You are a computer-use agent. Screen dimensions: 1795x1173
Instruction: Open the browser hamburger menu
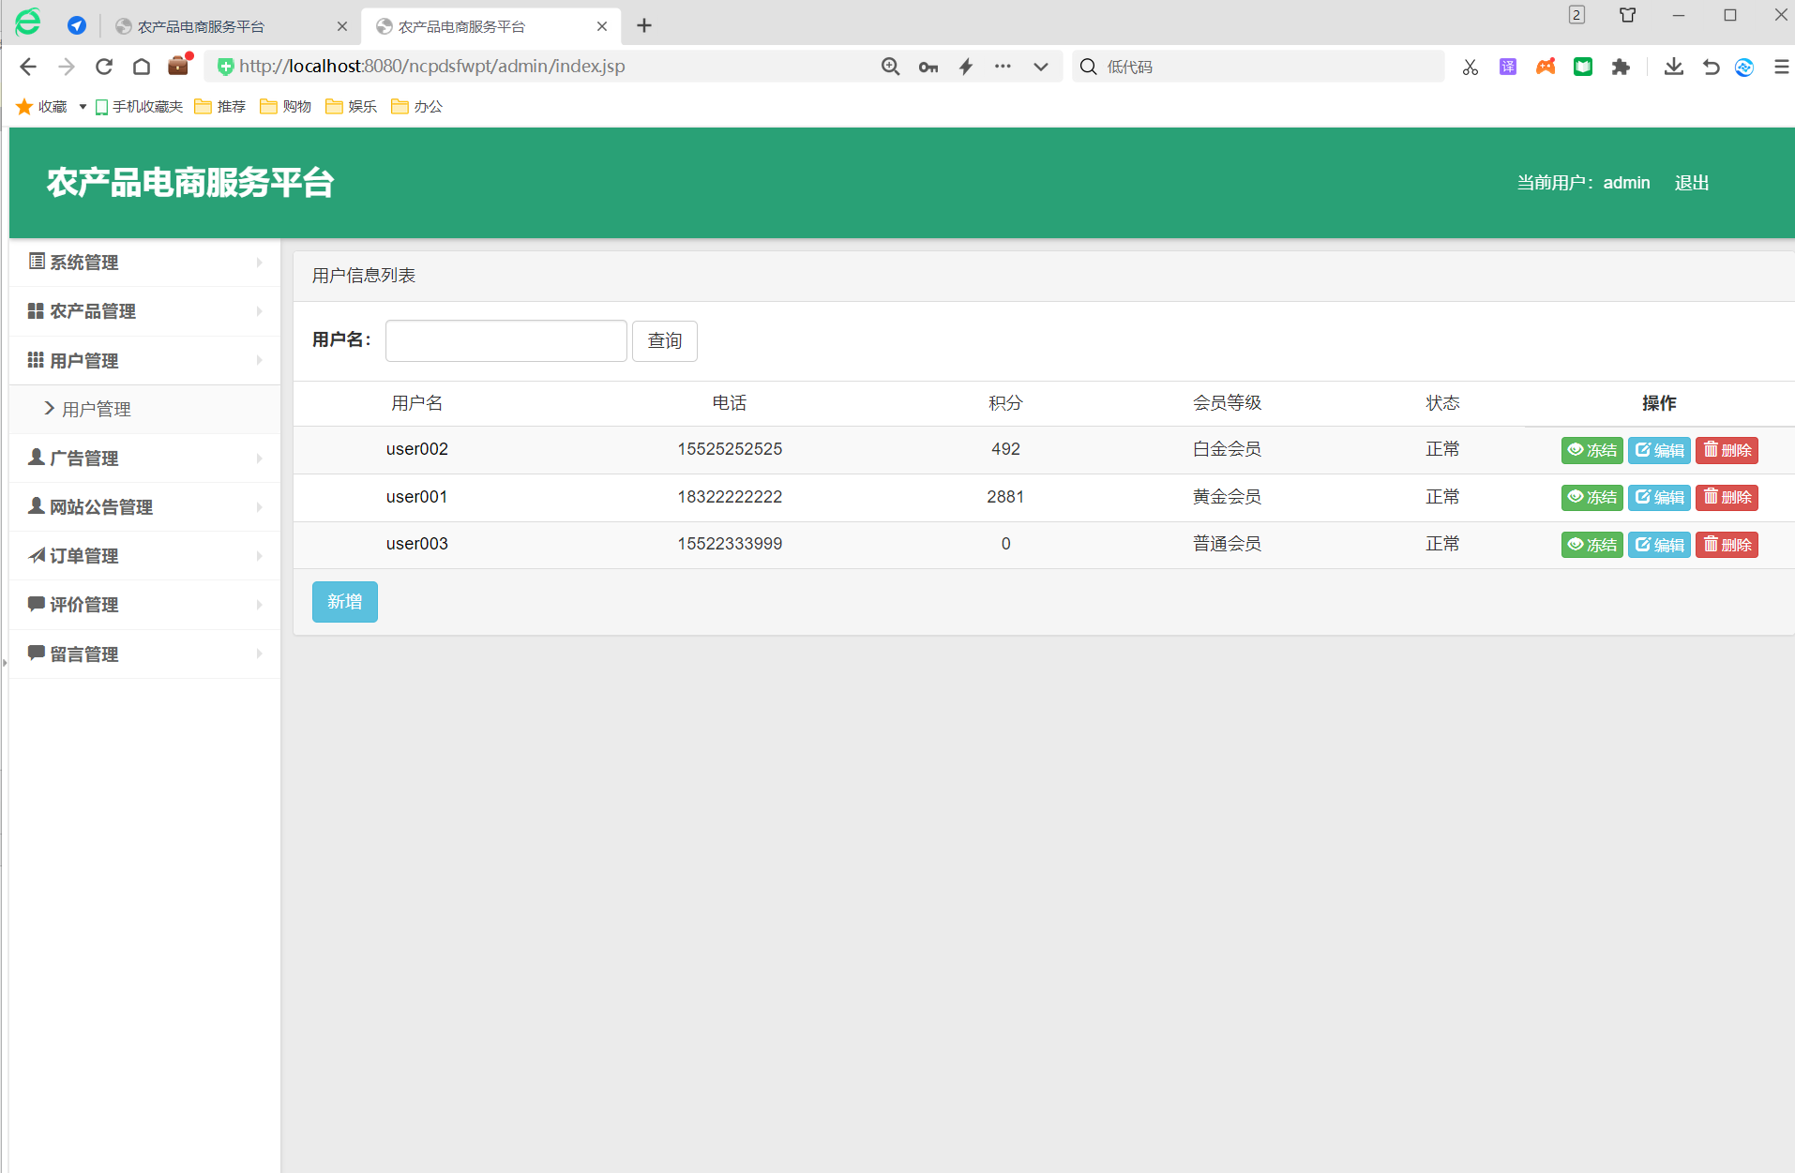1781,67
